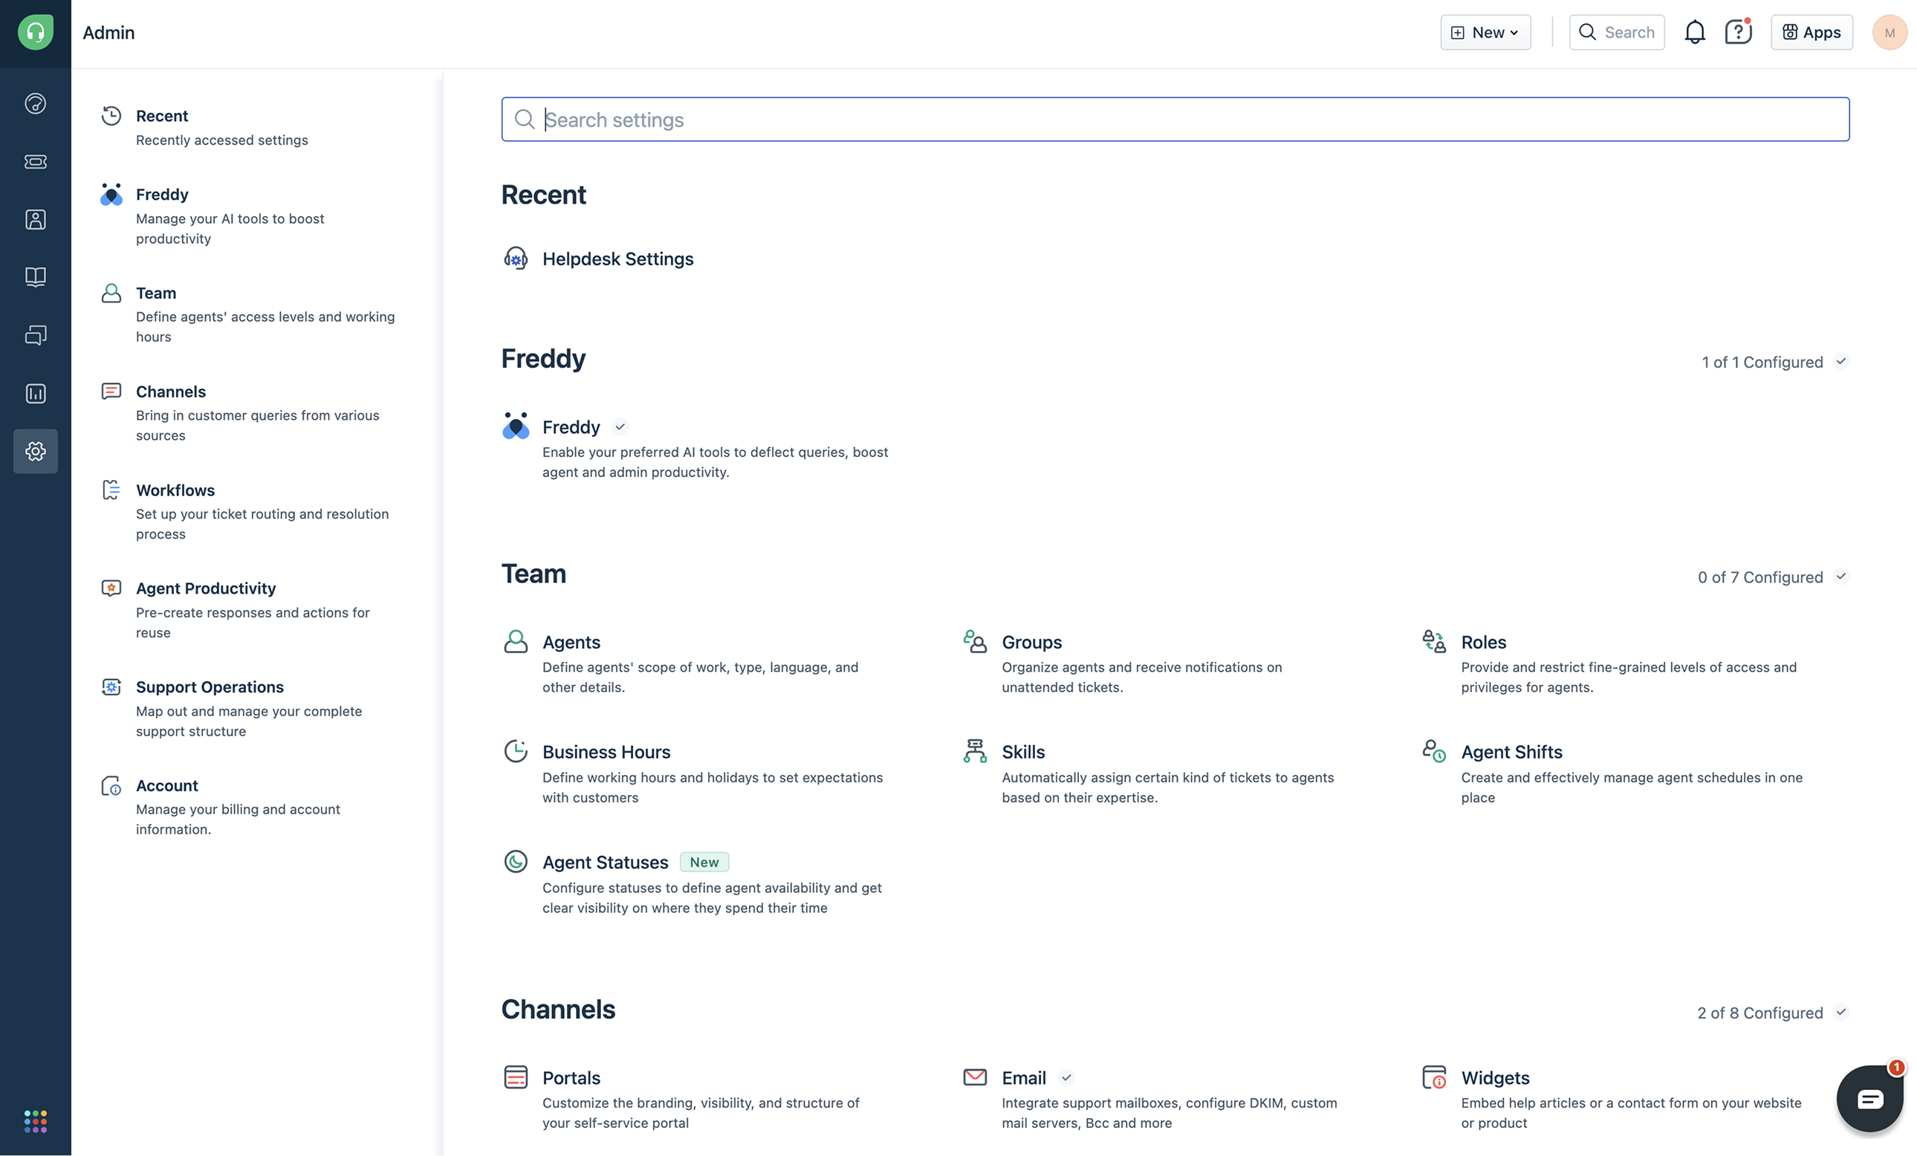Open the forums conversations sidebar icon
Viewport: 1917px width, 1156px height.
click(35, 335)
